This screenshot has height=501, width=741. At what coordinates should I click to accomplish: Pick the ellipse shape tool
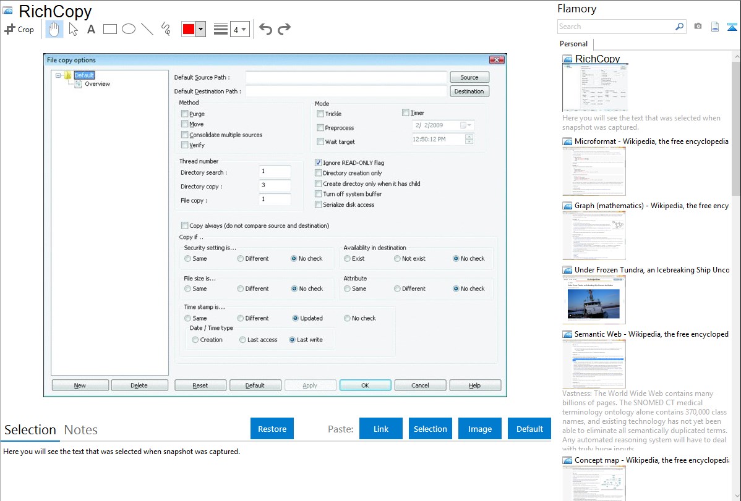click(129, 29)
